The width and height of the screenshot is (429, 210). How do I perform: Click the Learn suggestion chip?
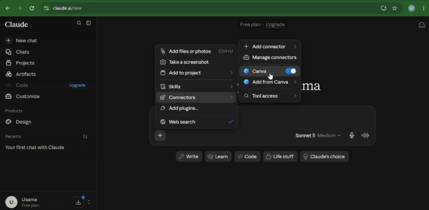tap(218, 157)
